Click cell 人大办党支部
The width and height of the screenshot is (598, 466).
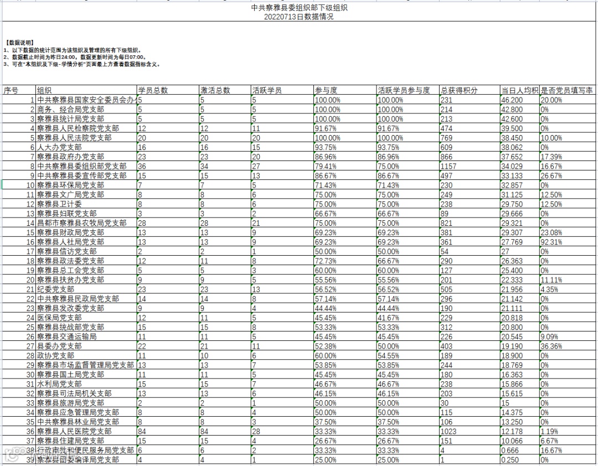click(86, 147)
